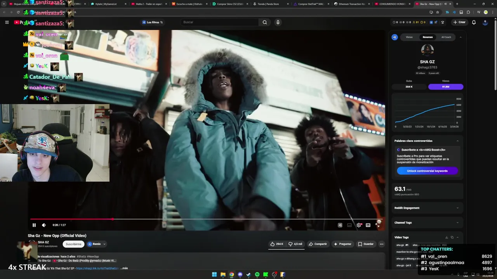The image size is (497, 279).
Task: Click the search magnifier button
Action: pos(265,22)
